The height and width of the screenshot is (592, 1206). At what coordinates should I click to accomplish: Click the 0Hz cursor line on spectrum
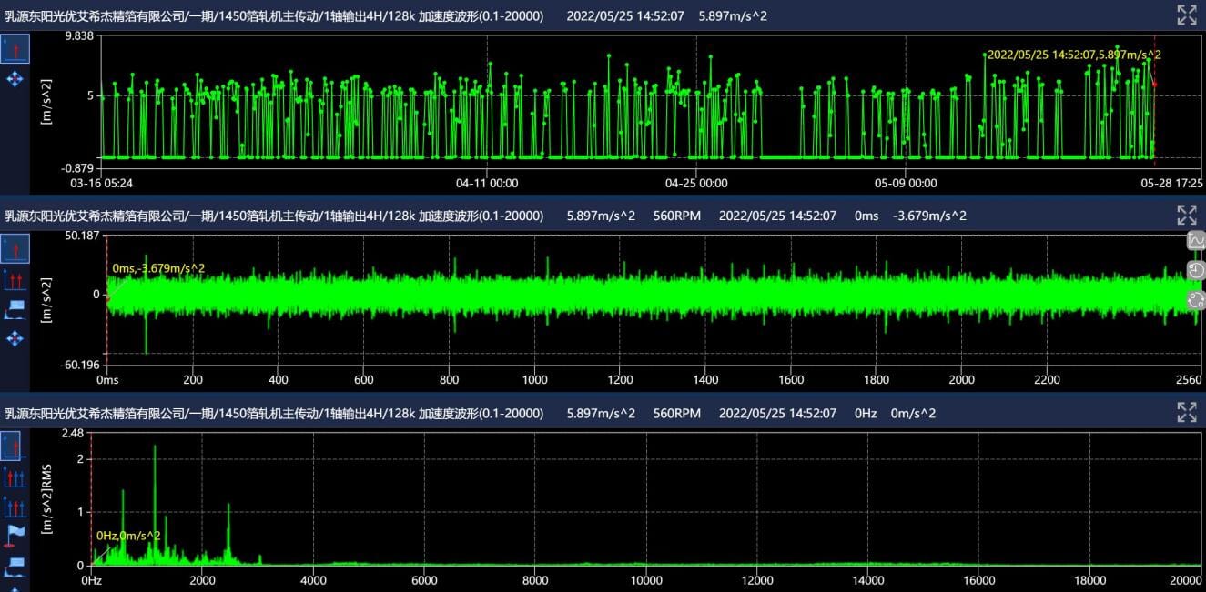coord(91,499)
